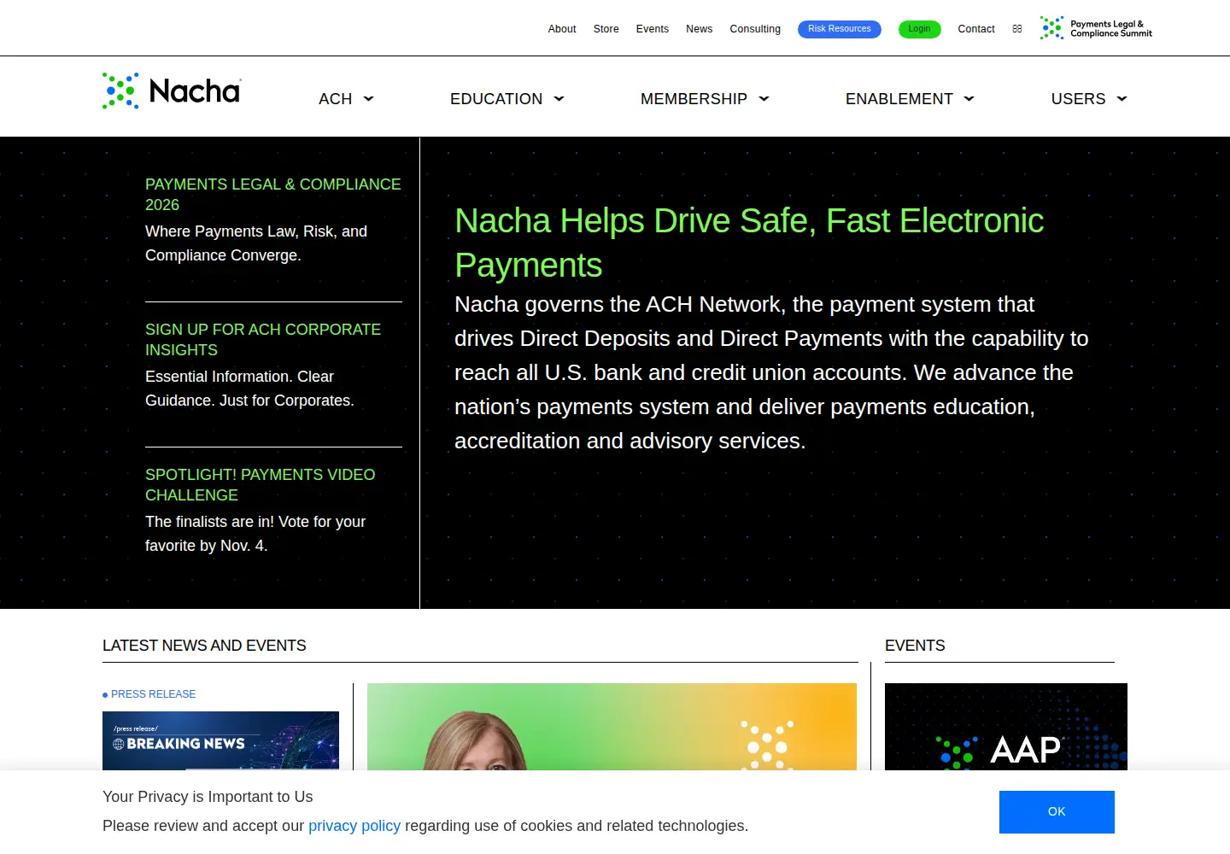Click 'Where Payments Law, Risk, and Compliance Converge.'

coord(256,243)
